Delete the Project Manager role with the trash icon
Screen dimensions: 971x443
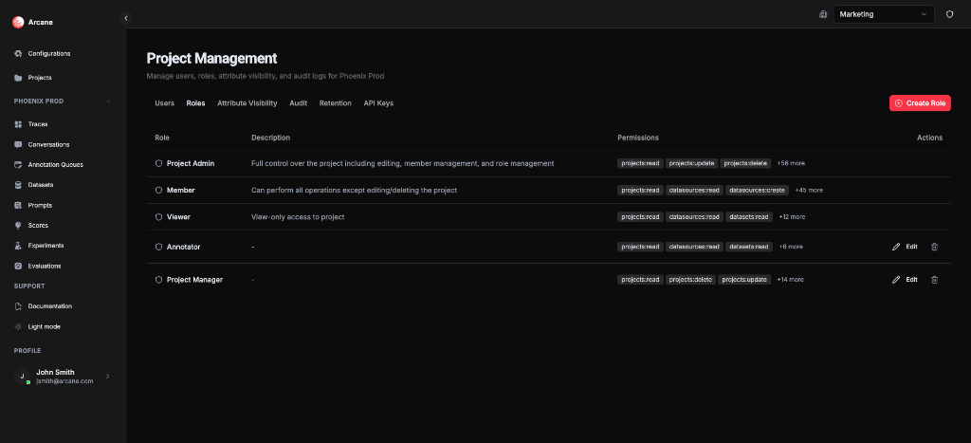point(934,280)
